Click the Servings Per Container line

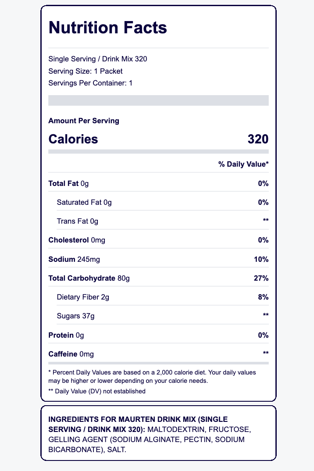[90, 83]
